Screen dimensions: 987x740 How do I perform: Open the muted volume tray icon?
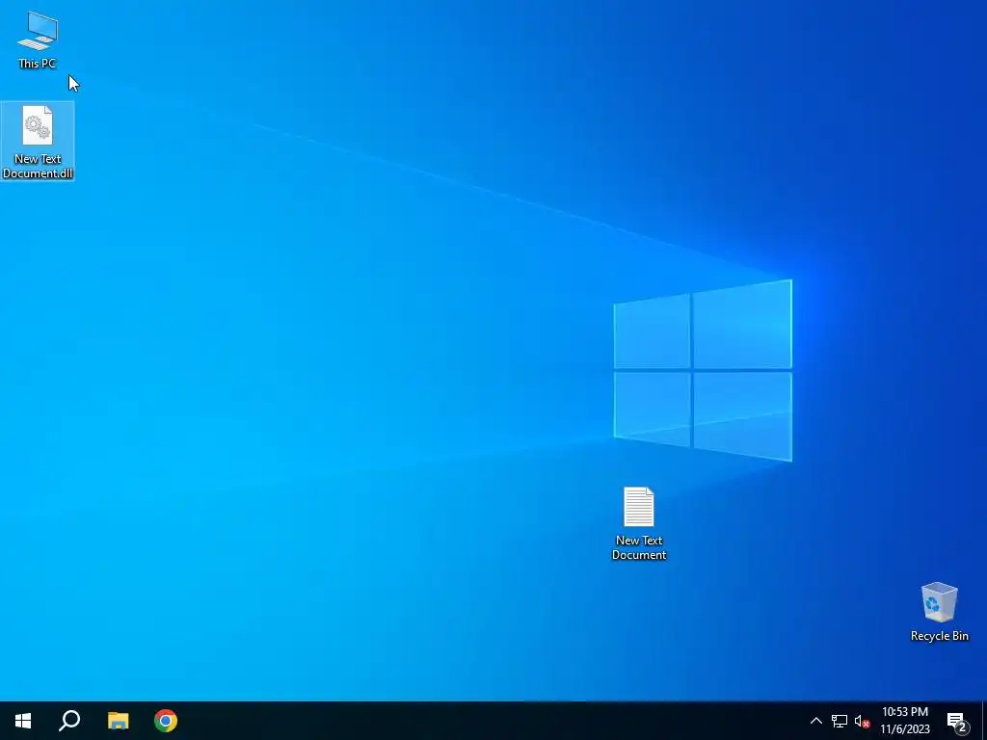click(x=862, y=721)
